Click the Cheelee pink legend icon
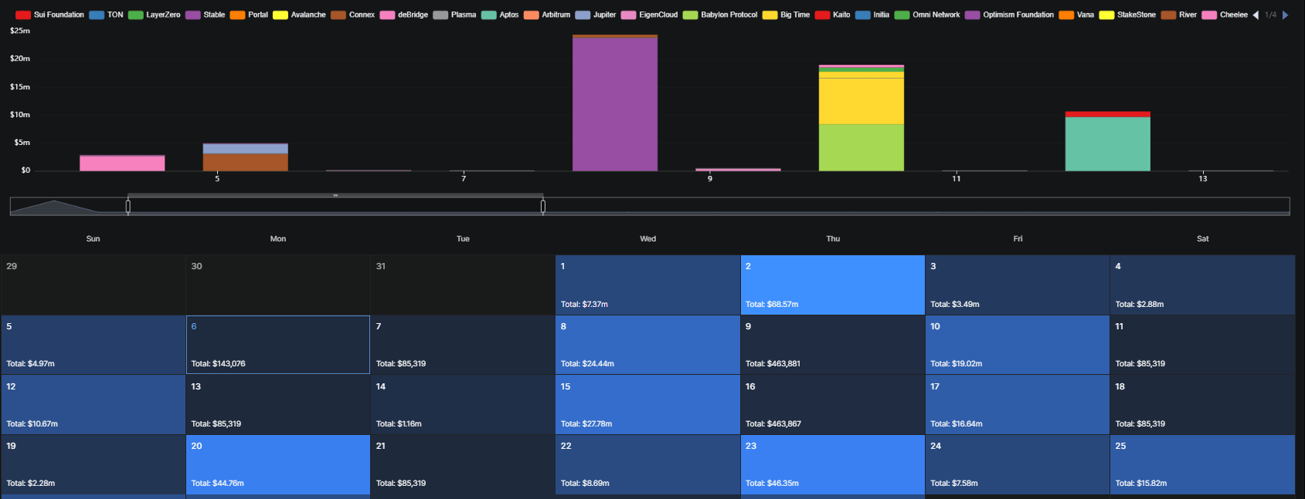 click(x=1209, y=15)
